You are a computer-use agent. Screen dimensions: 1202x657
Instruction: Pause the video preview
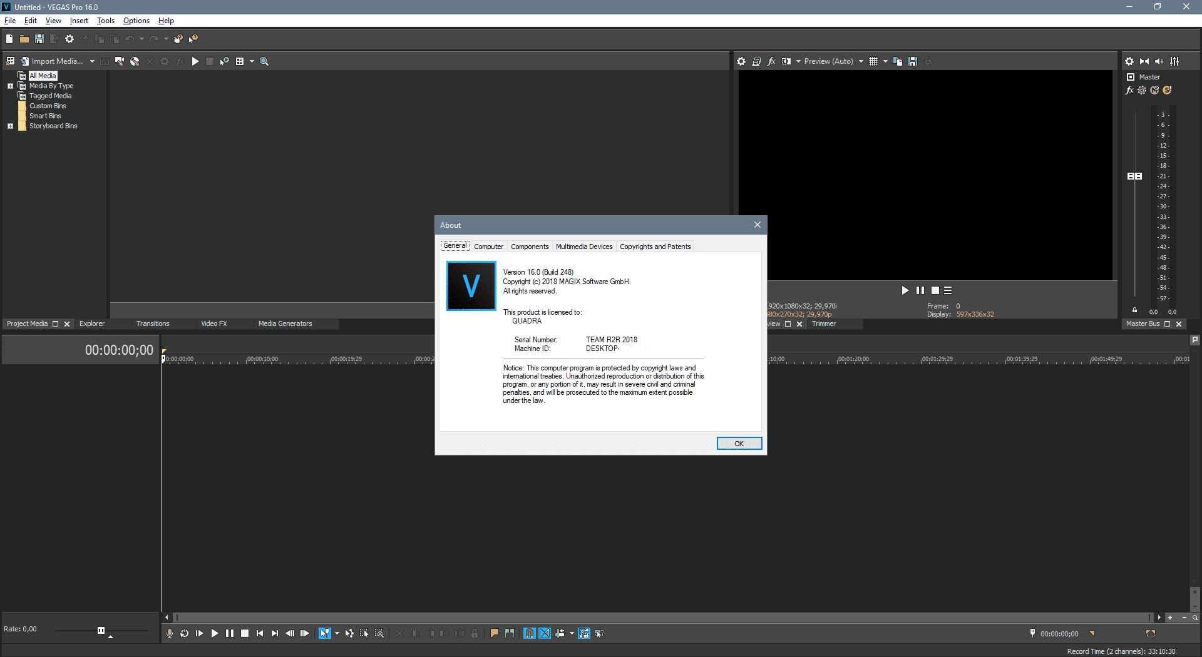(x=920, y=290)
